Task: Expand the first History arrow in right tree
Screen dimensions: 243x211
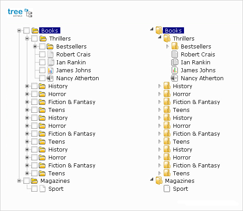Action: pos(160,86)
